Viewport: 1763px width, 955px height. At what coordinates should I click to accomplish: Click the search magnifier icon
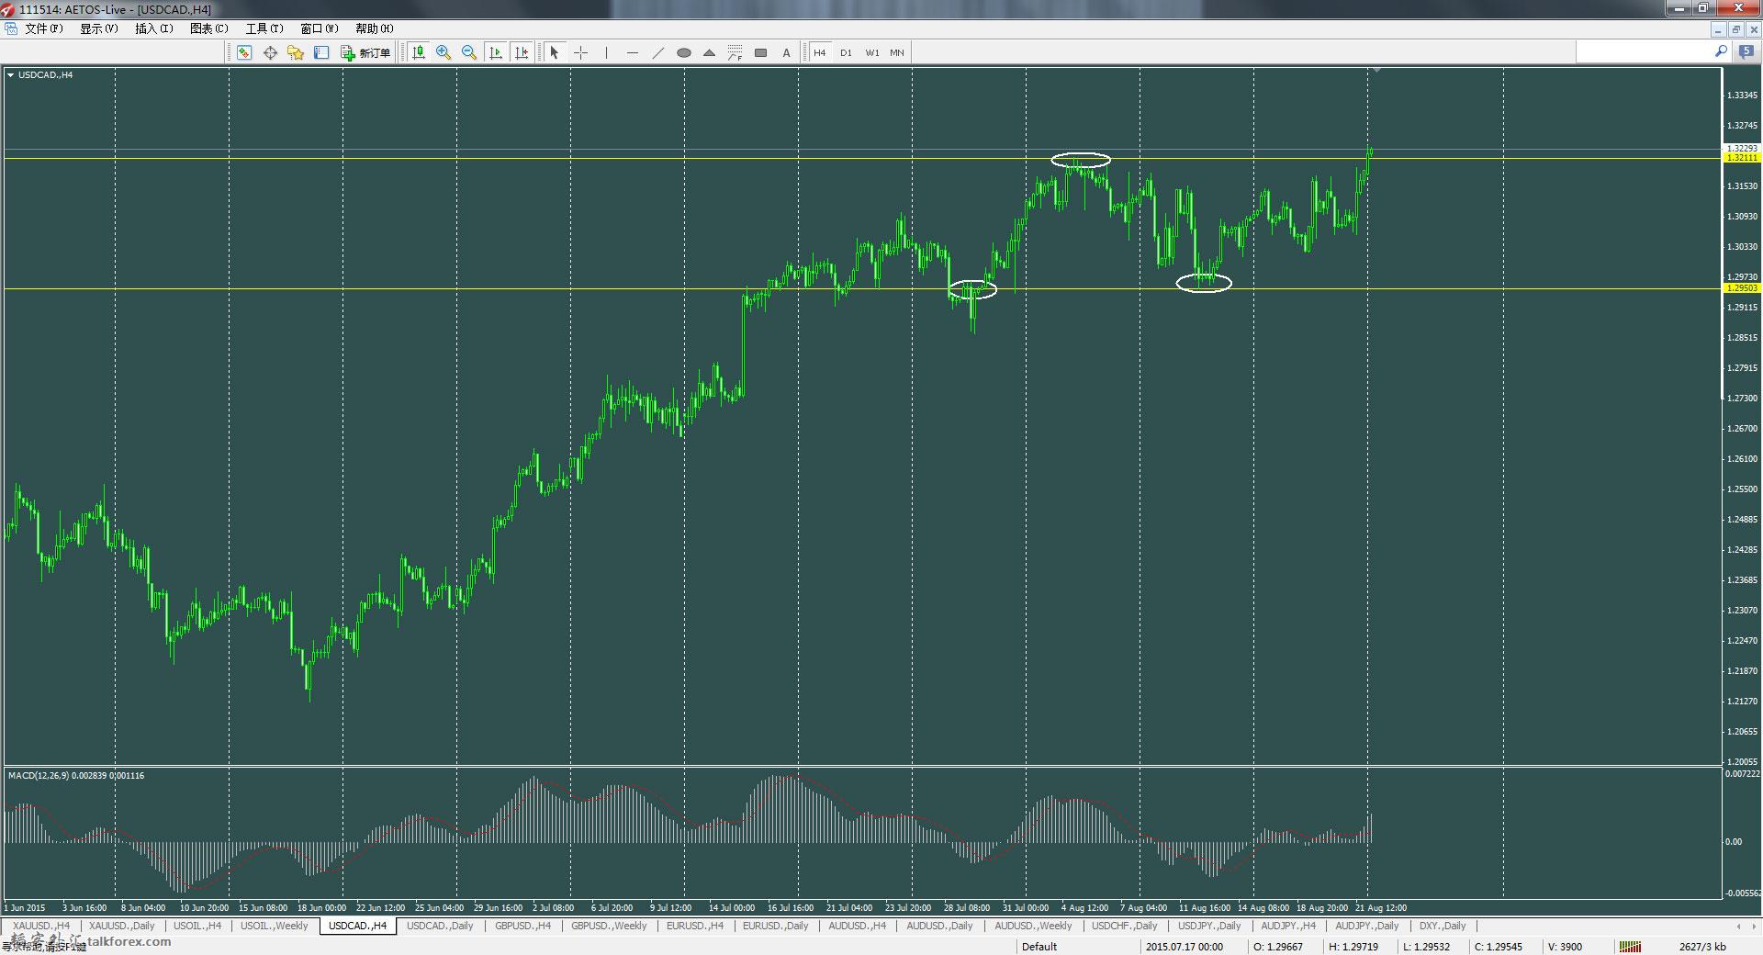coord(1721,52)
